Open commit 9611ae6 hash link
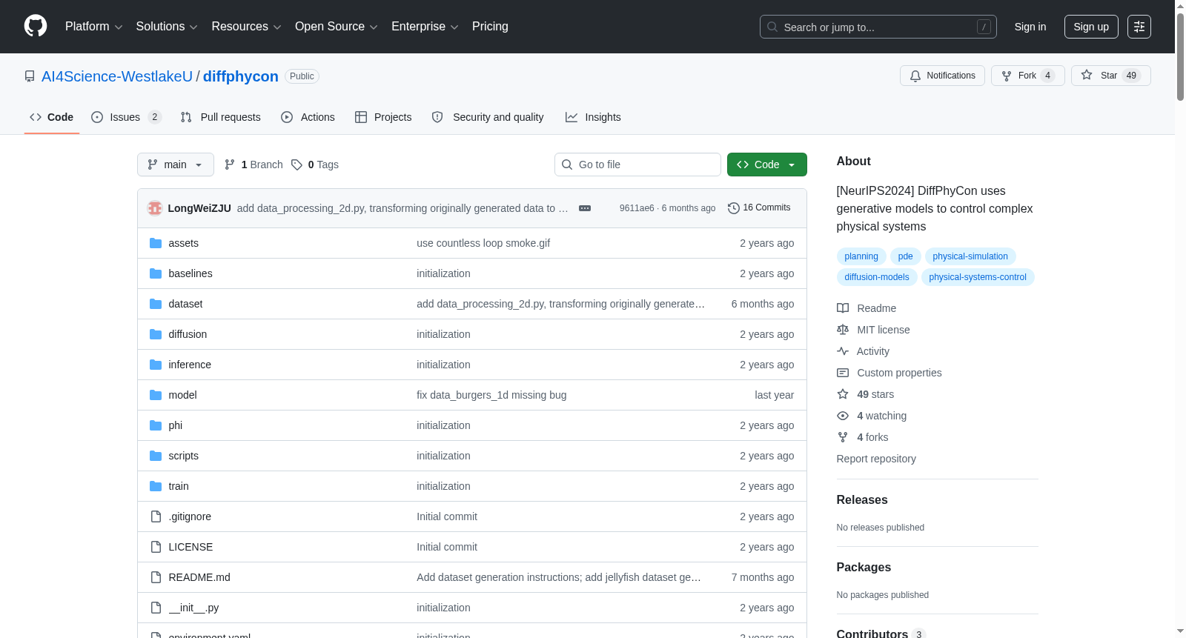Screen dimensions: 1186x638 pyautogui.click(x=637, y=208)
